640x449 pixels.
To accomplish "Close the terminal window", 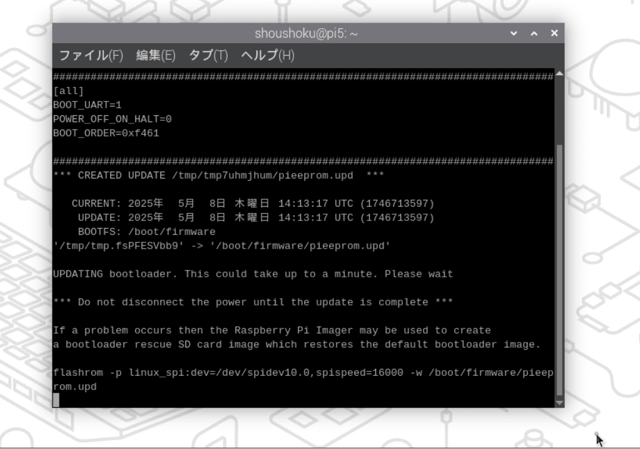I will click(x=554, y=33).
